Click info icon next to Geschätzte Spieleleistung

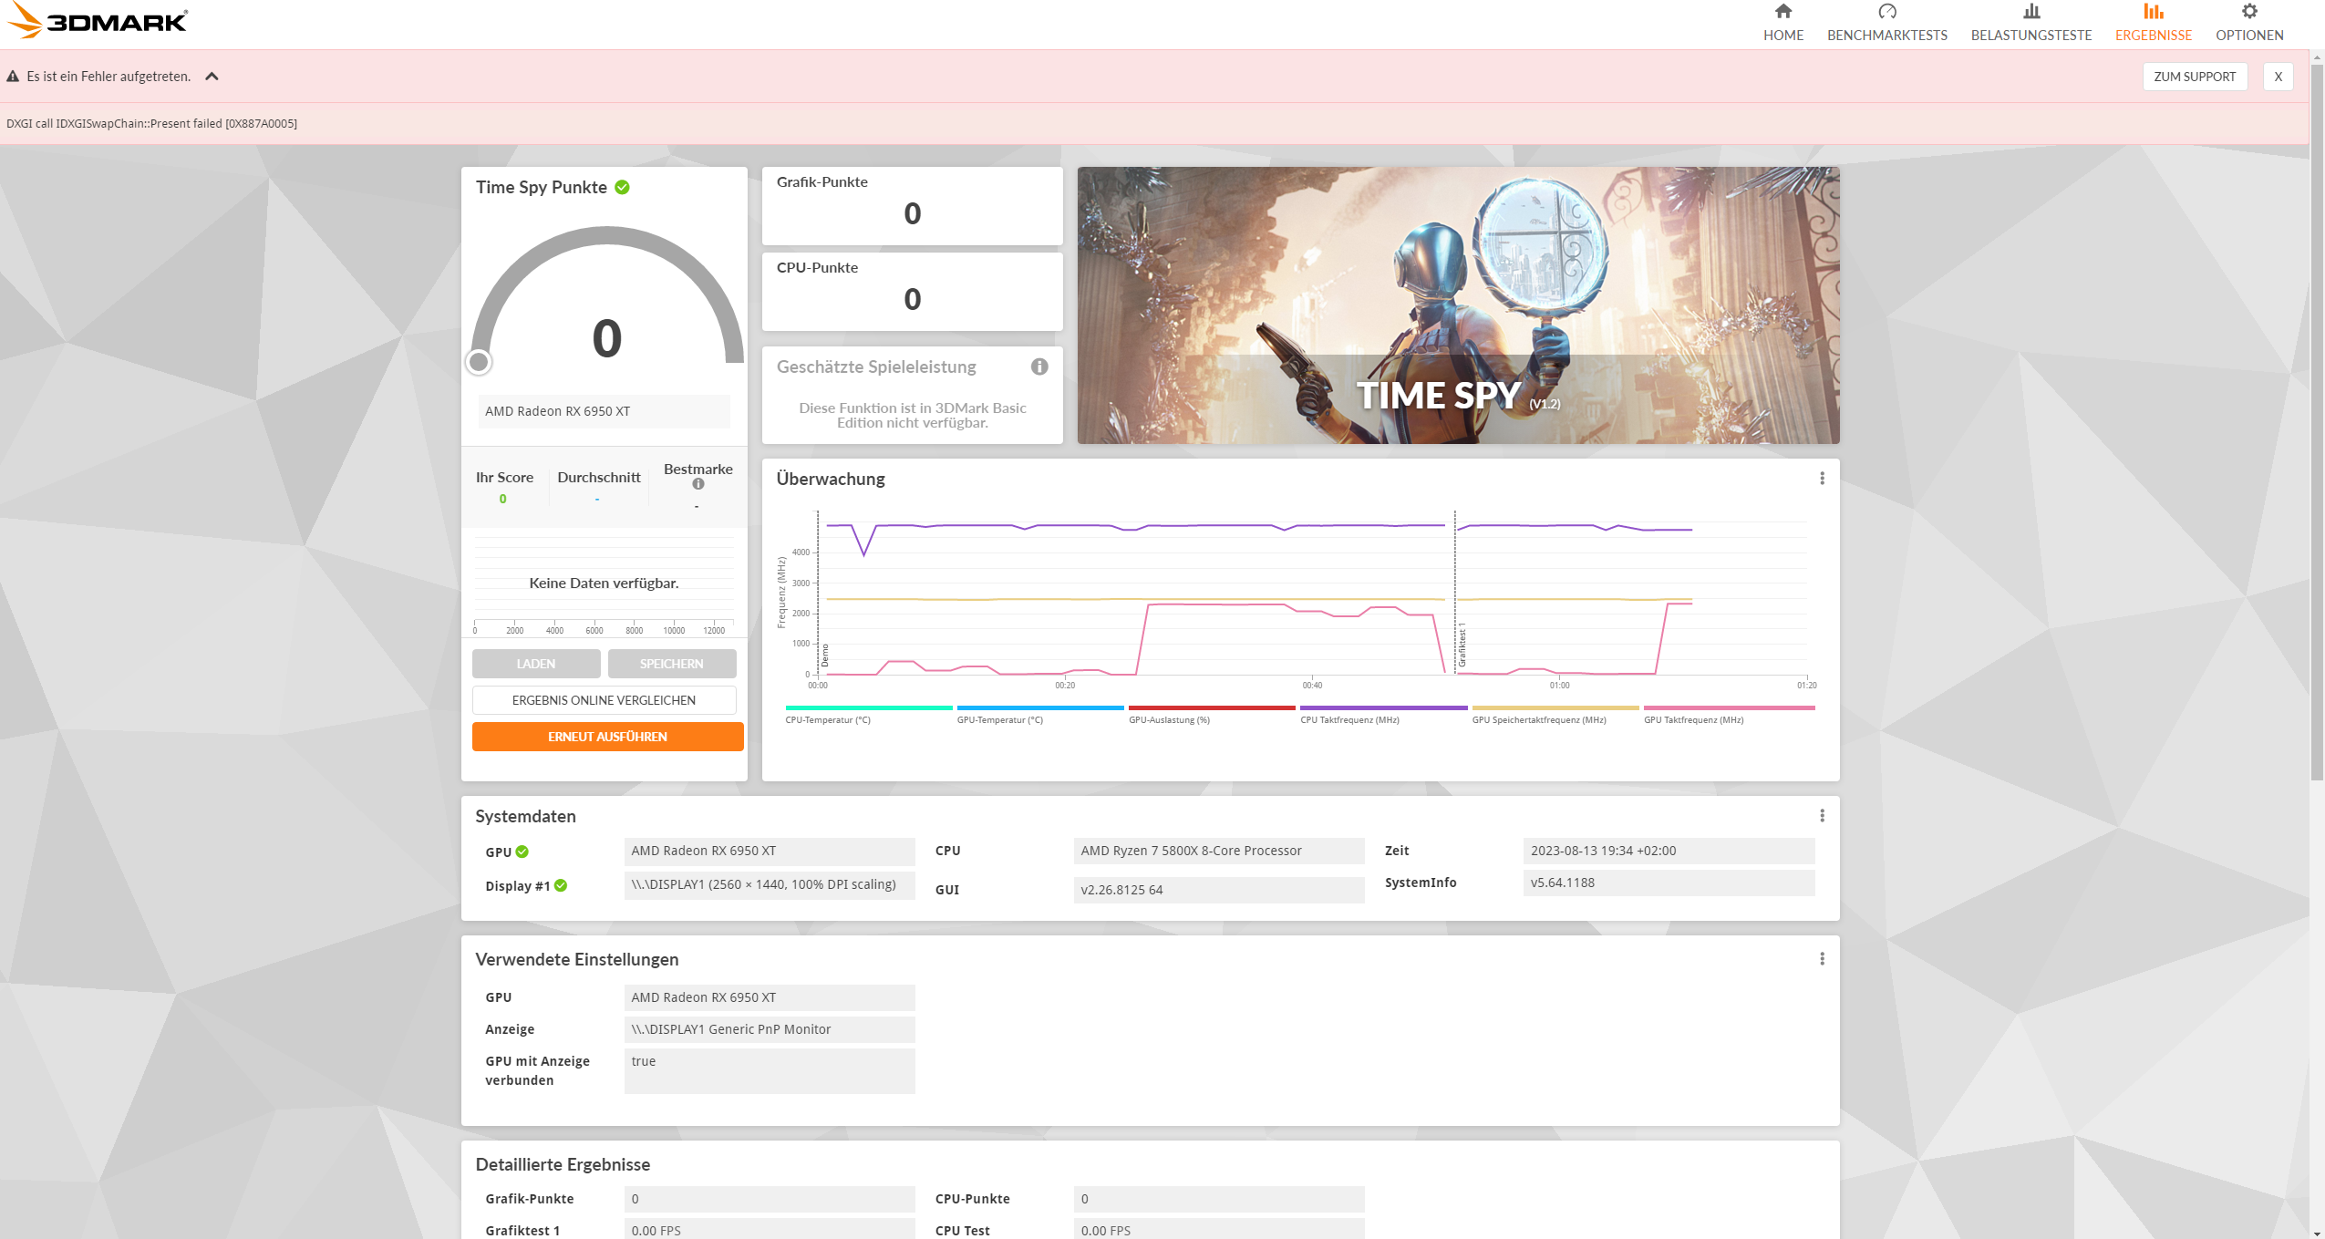point(1038,367)
